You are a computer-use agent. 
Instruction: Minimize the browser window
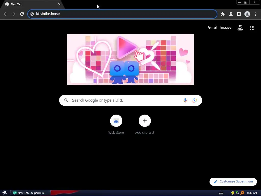240,2
